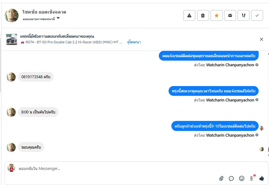Click the BT-50 truck ad thumbnail
Image resolution: width=269 pixels, height=185 pixels.
12,39
